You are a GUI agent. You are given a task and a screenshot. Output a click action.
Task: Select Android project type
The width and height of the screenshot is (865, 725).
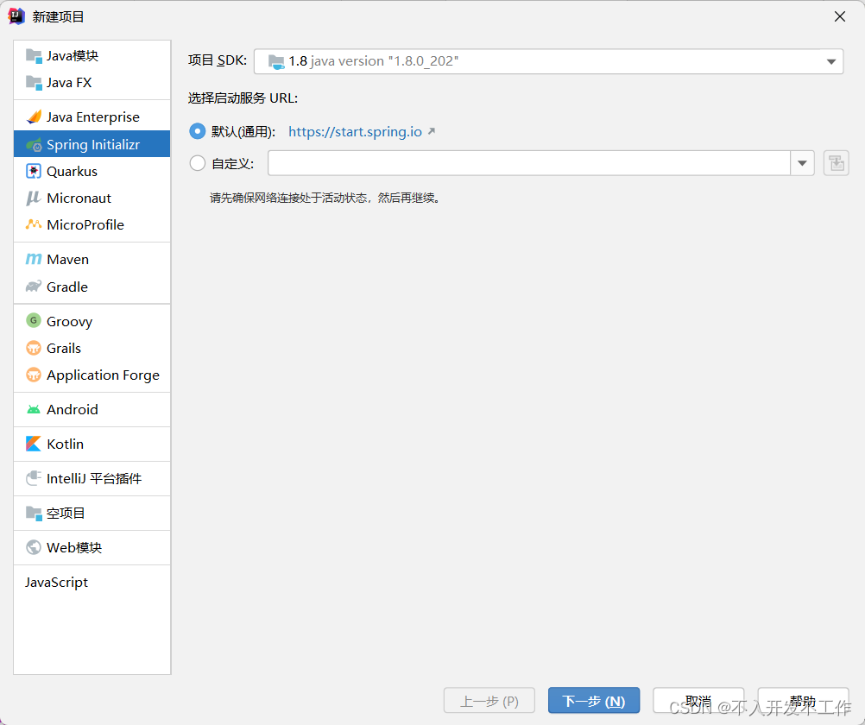pyautogui.click(x=92, y=409)
